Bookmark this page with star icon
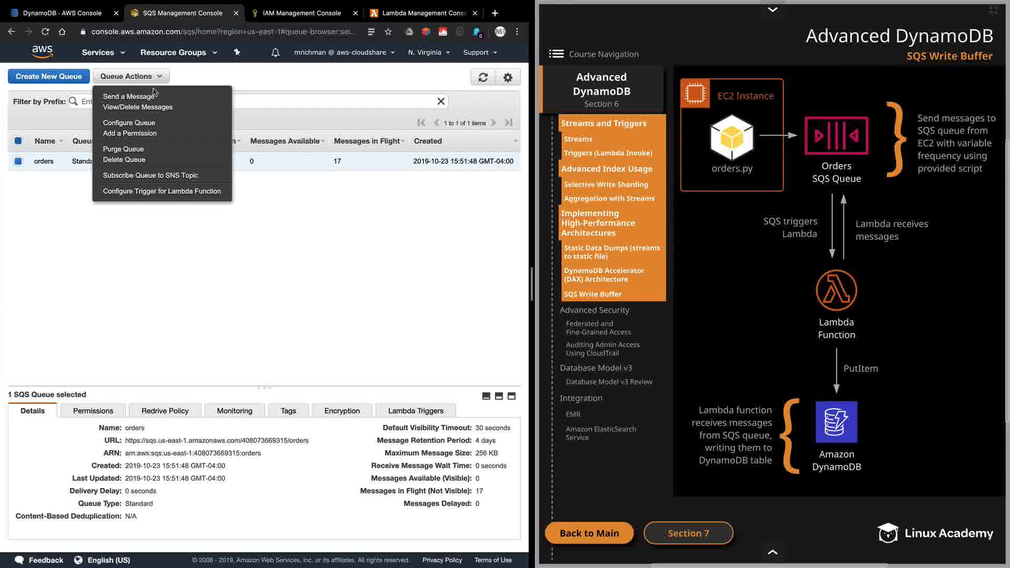Screen dimensions: 1010x568 388,32
